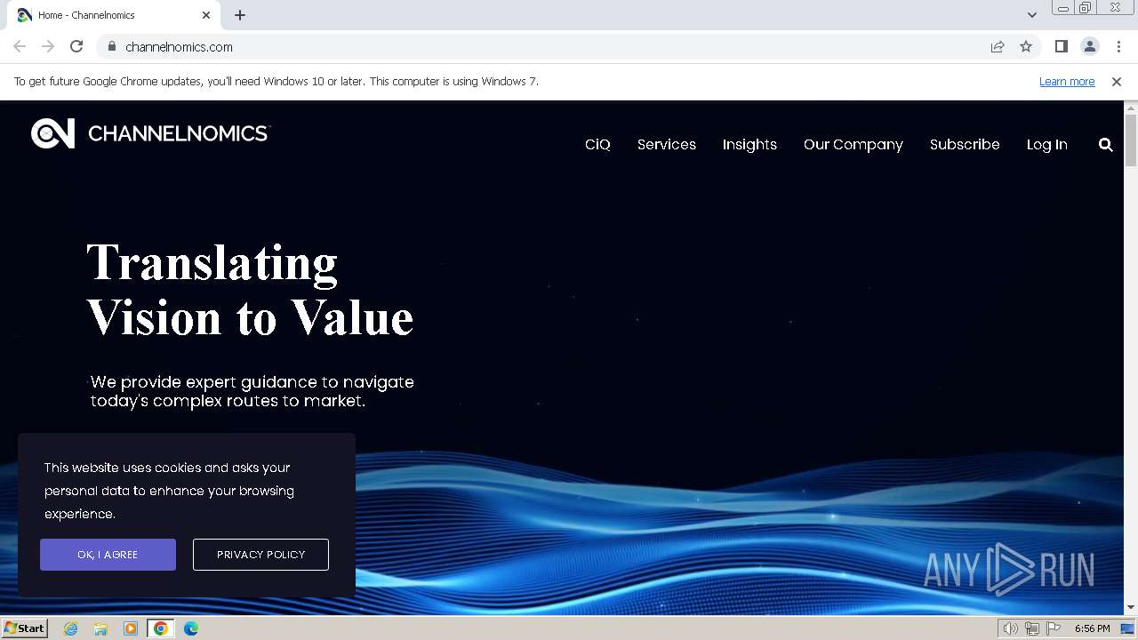The height and width of the screenshot is (640, 1138).
Task: Bookmark this page with the star icon
Action: (x=1026, y=46)
